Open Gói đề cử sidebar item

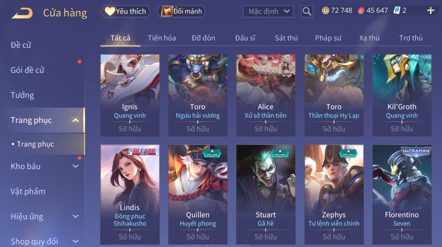(x=27, y=70)
